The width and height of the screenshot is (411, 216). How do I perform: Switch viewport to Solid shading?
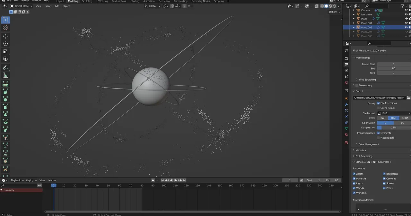(326, 6)
